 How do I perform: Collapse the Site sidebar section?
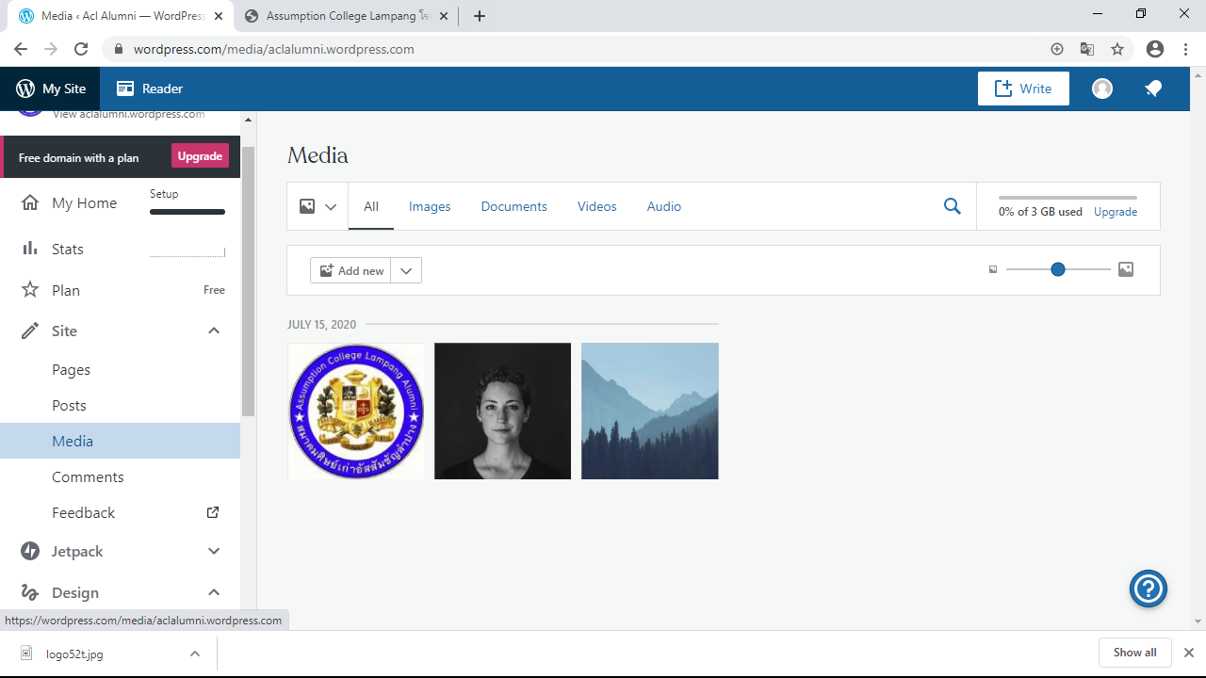(214, 331)
